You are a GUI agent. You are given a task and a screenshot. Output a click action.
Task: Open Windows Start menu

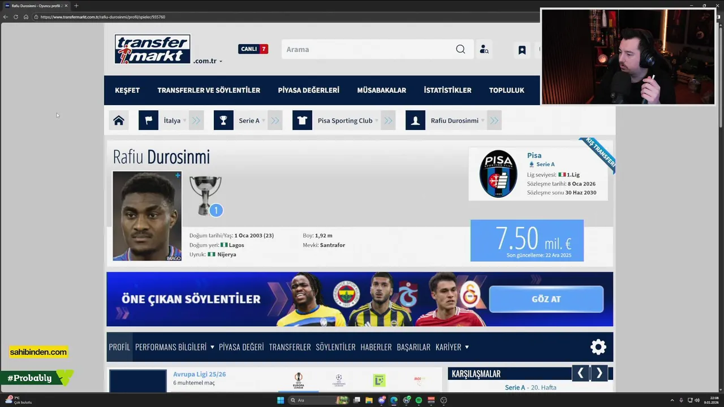tap(281, 400)
